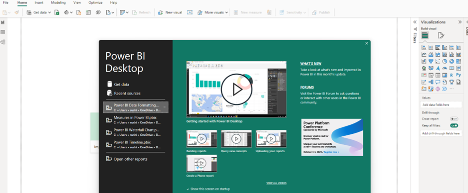Click the Add data fields here box
The image size is (468, 193).
coord(441,104)
